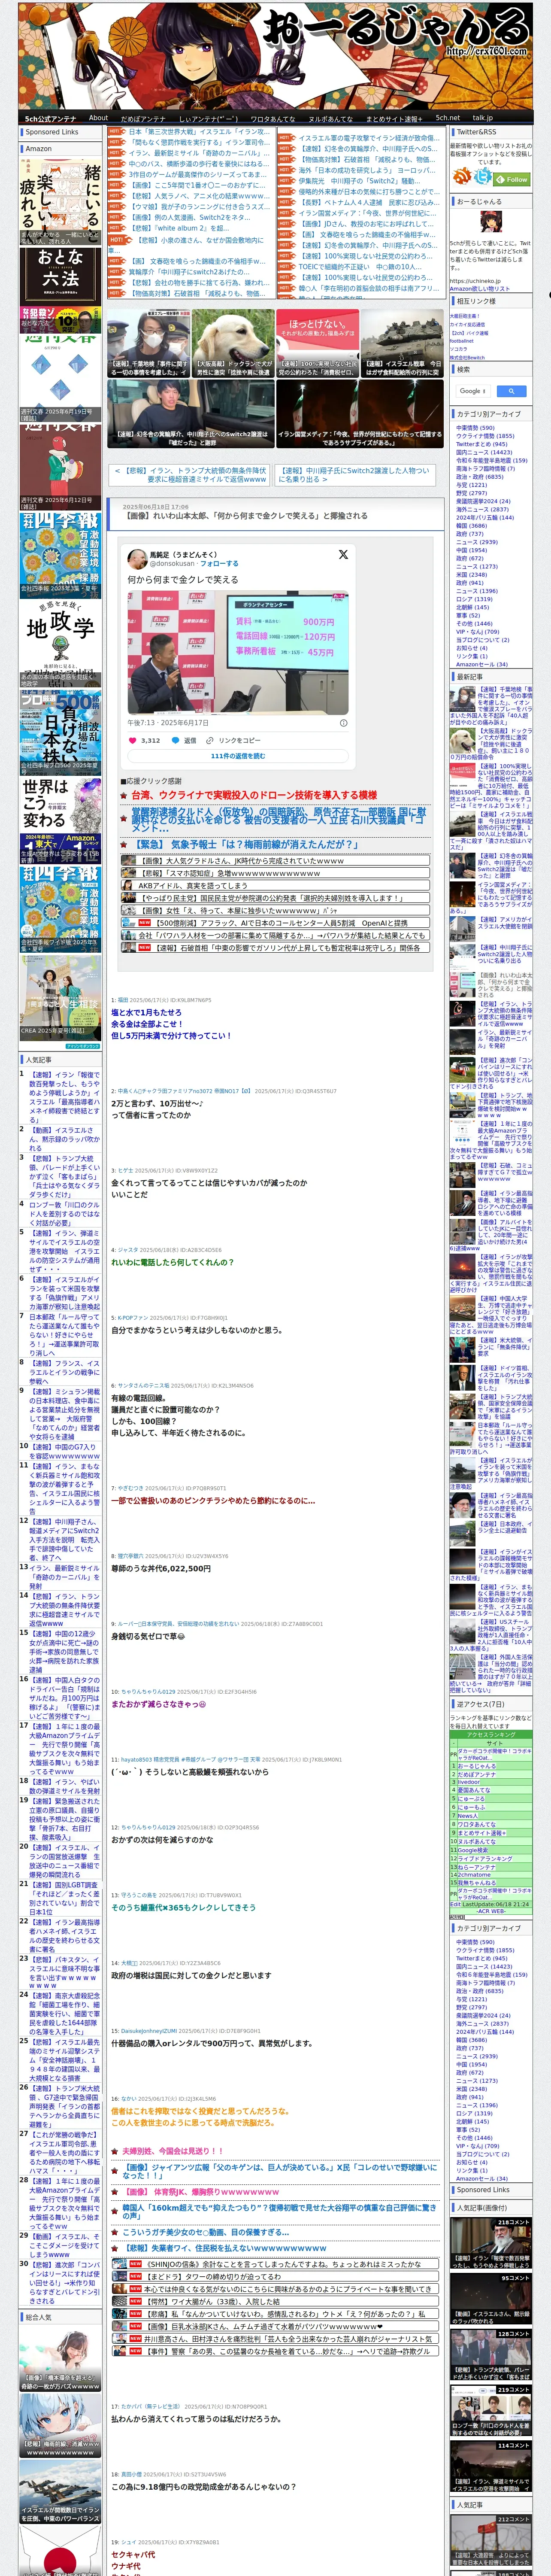Click the おーるじゃんる site logo banner
The width and height of the screenshot is (551, 2576).
275,55
